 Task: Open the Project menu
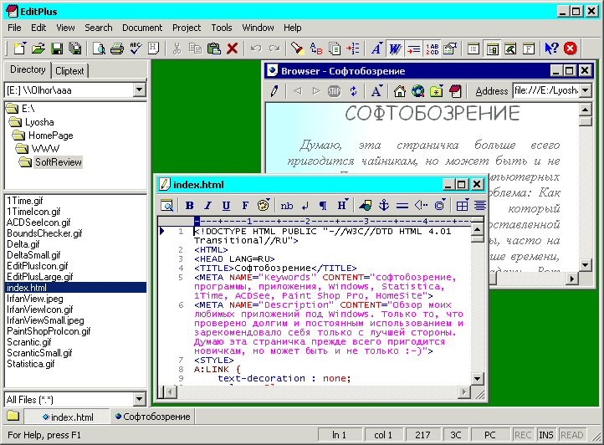tap(187, 28)
